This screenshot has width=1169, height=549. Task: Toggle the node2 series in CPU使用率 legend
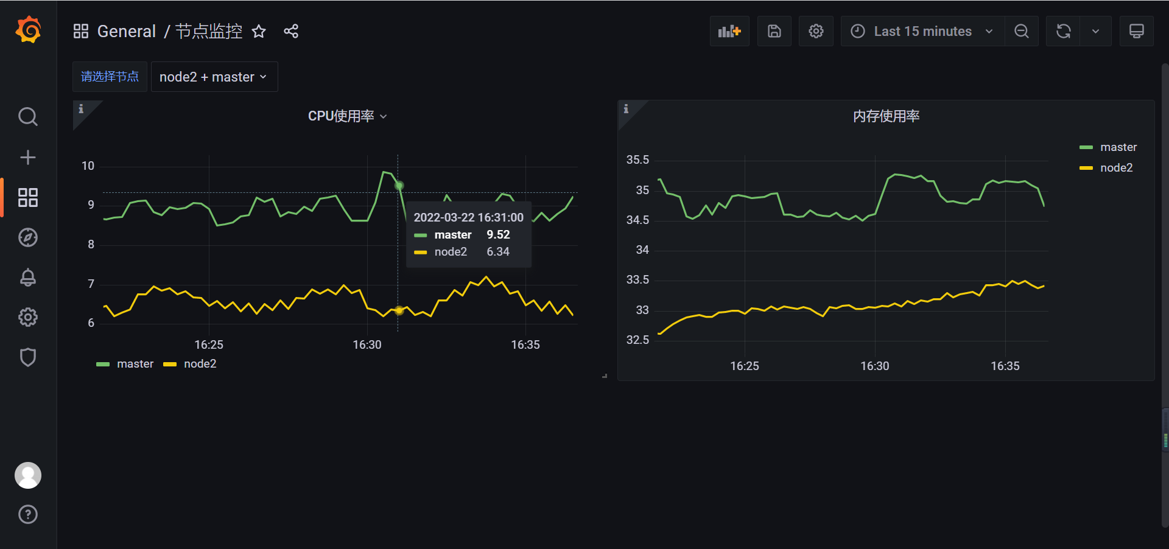(200, 363)
